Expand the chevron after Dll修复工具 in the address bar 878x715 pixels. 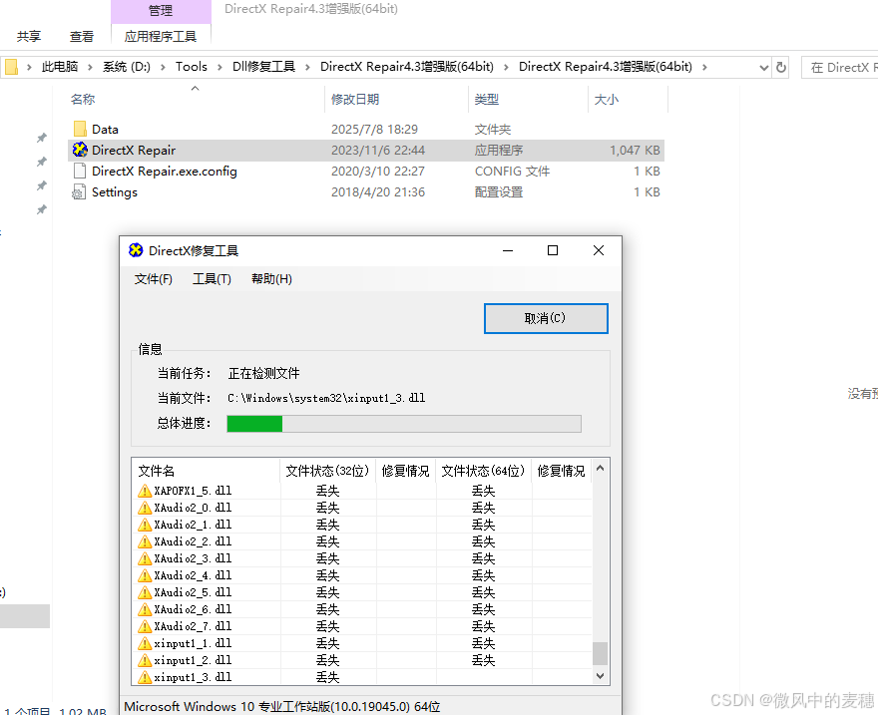[307, 67]
